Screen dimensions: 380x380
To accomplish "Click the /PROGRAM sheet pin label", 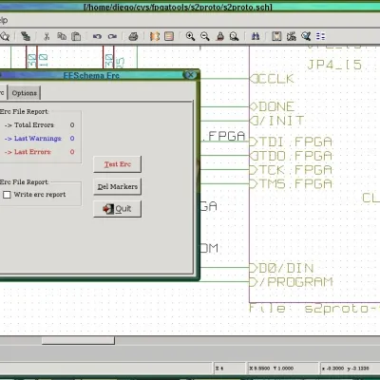I will (296, 282).
